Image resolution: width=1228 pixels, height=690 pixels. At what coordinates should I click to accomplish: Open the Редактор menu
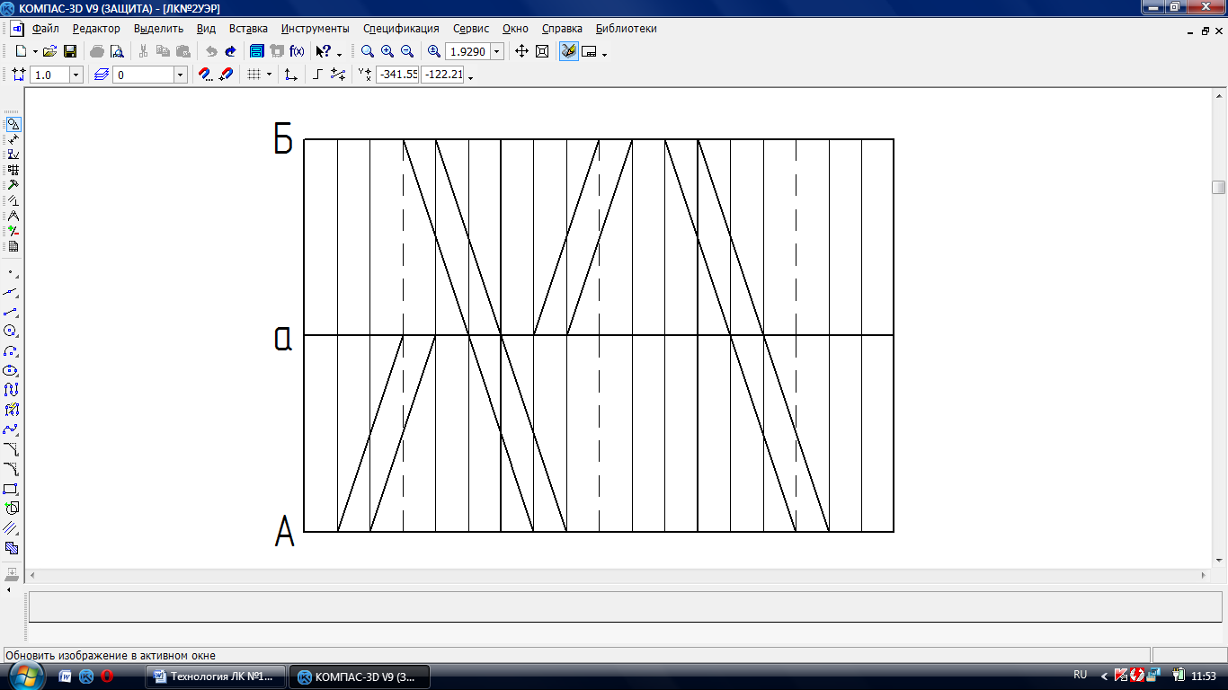click(96, 29)
